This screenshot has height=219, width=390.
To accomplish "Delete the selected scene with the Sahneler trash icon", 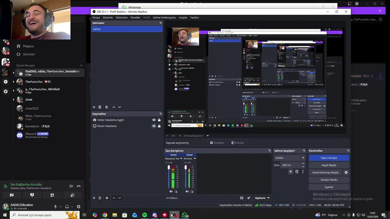I will [x=100, y=107].
